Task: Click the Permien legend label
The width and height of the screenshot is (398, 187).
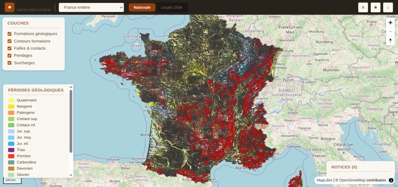Action: pyautogui.click(x=23, y=156)
